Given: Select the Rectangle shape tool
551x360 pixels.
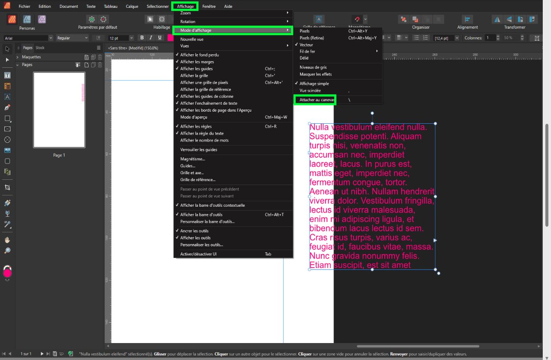Looking at the screenshot, I should (7, 118).
